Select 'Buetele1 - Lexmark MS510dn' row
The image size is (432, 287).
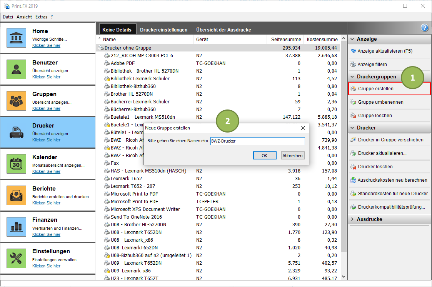point(218,117)
